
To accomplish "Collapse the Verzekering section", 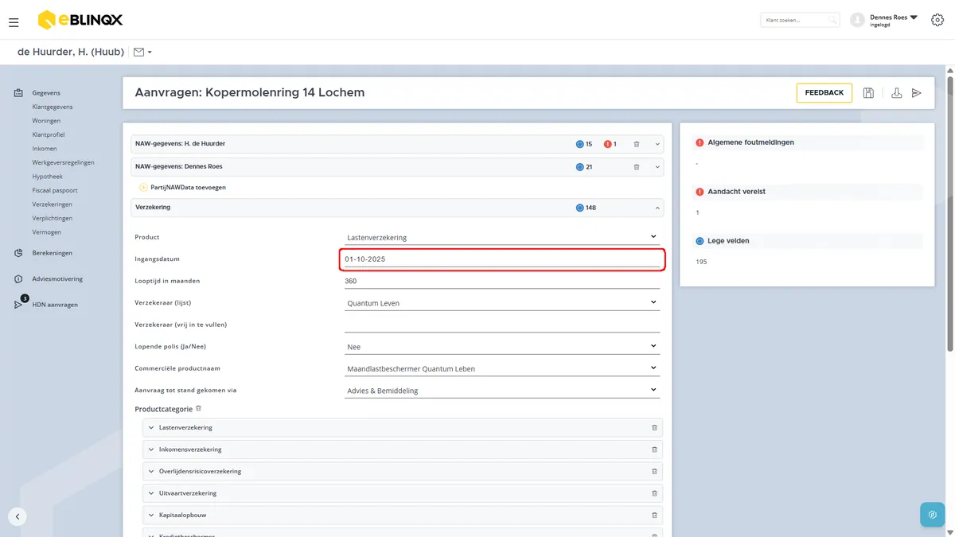I will pyautogui.click(x=657, y=208).
